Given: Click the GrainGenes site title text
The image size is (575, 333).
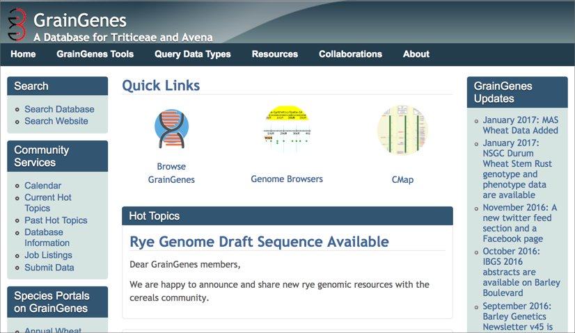Looking at the screenshot, I should [80, 21].
